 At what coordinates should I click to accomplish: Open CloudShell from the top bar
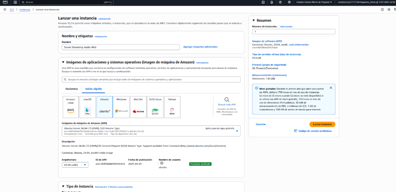coord(263,2)
